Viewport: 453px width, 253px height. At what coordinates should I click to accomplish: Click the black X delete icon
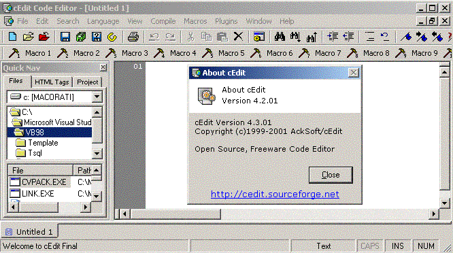(x=238, y=37)
